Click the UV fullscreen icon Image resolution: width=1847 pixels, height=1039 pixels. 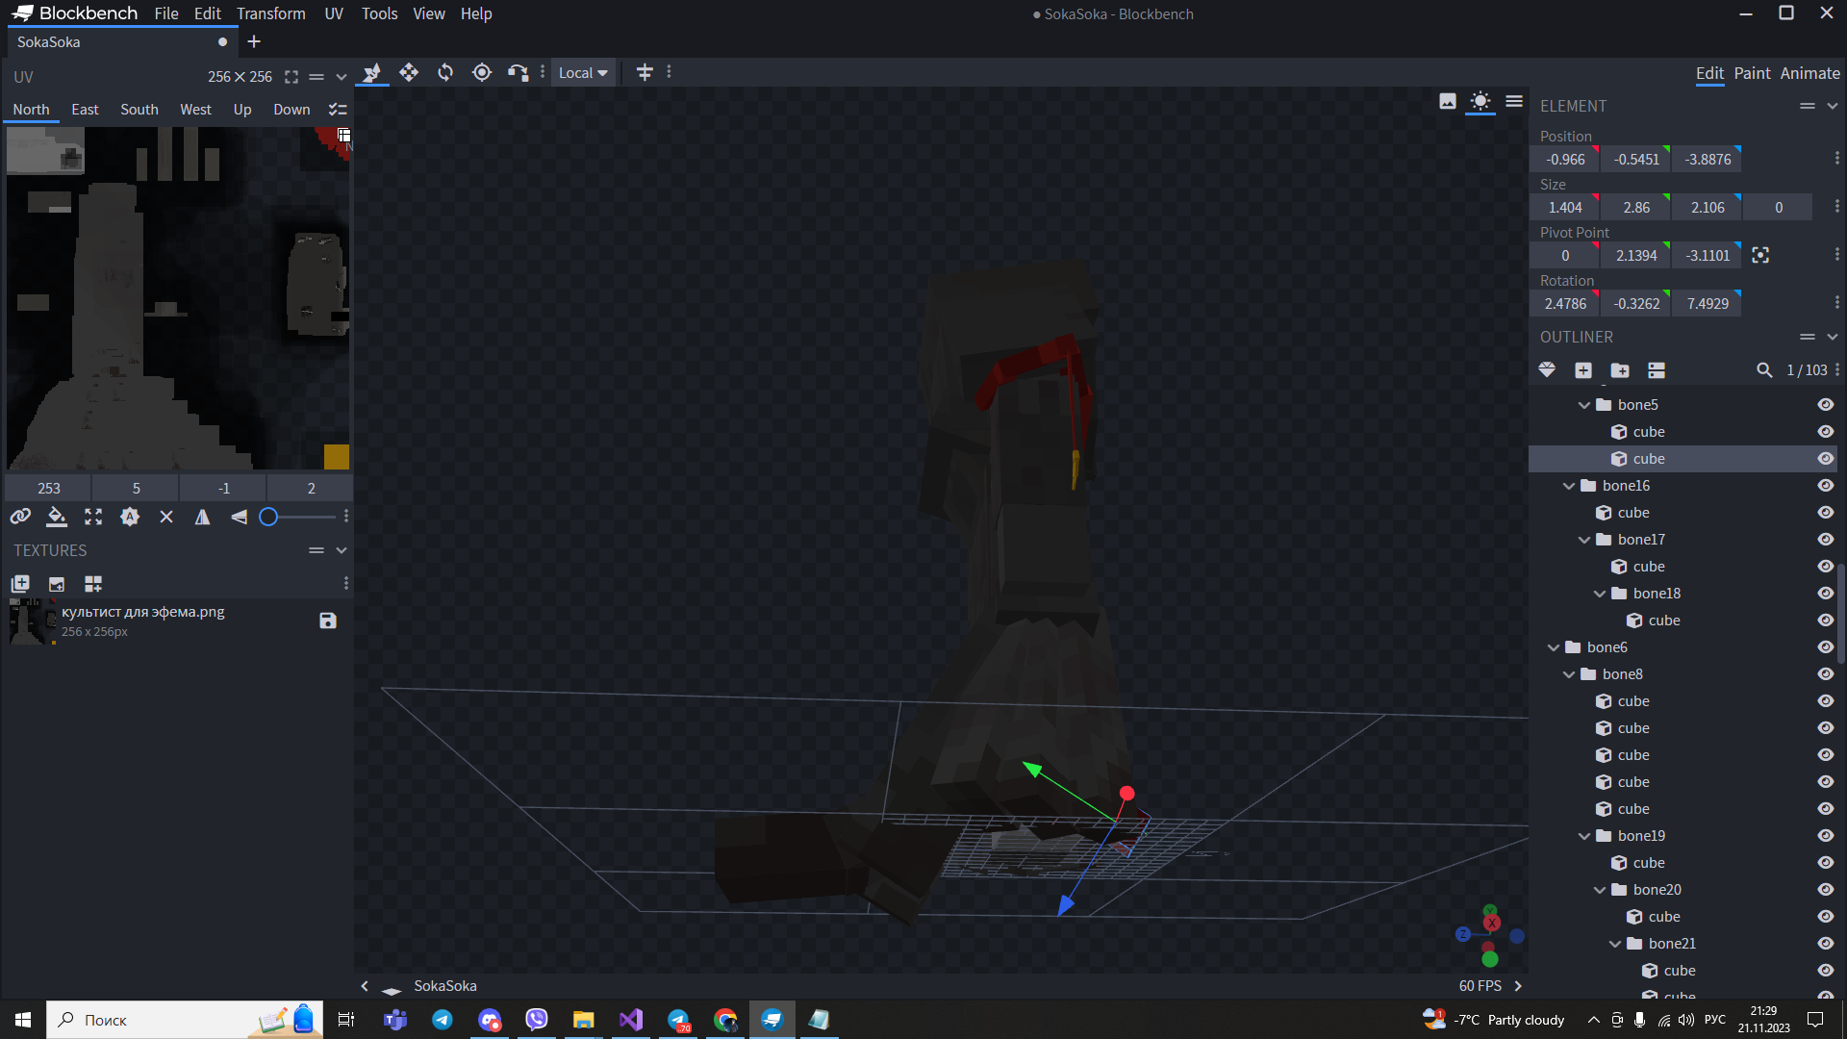(291, 77)
